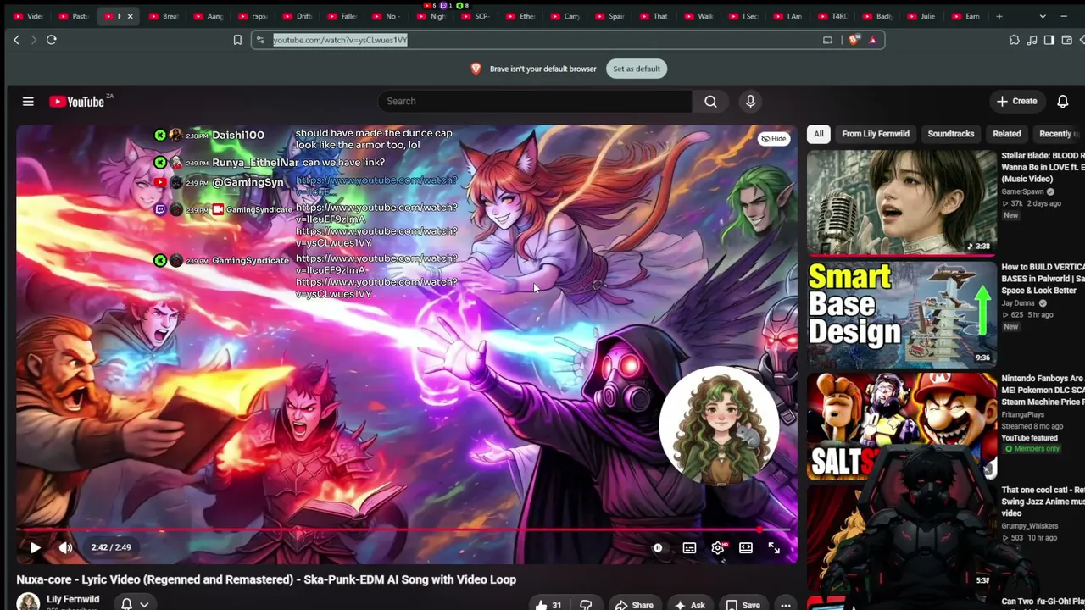This screenshot has height=610, width=1085.
Task: Open the Create menu
Action: [x=1016, y=102]
